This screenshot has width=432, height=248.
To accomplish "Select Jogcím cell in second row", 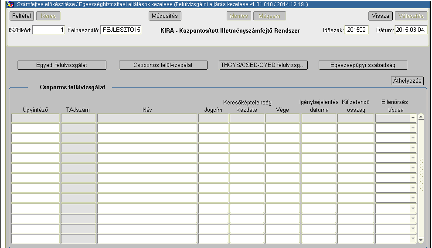I will 213,128.
